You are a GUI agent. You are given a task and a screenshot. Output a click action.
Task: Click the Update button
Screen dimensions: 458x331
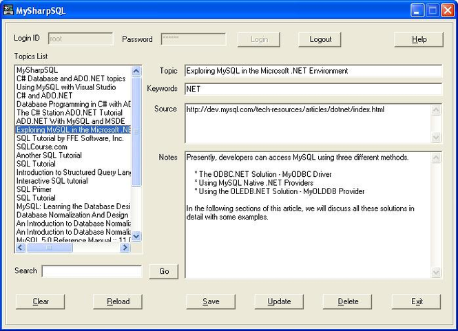[x=279, y=301]
